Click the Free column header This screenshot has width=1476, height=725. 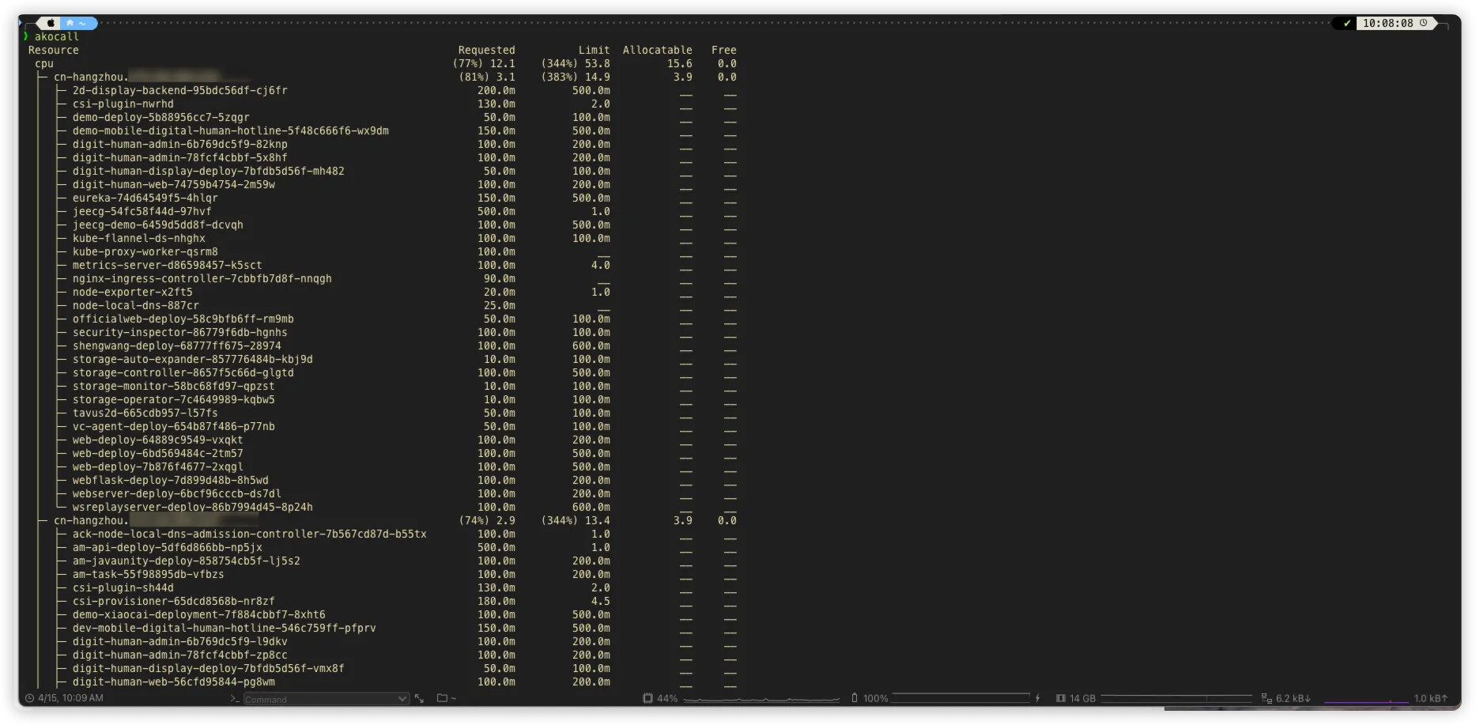click(723, 50)
